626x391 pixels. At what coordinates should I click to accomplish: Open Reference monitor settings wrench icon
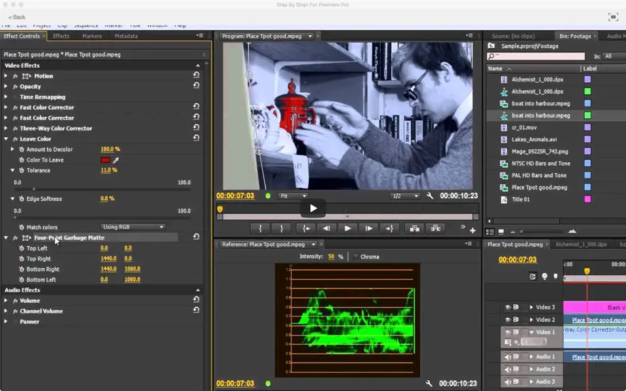(429, 384)
